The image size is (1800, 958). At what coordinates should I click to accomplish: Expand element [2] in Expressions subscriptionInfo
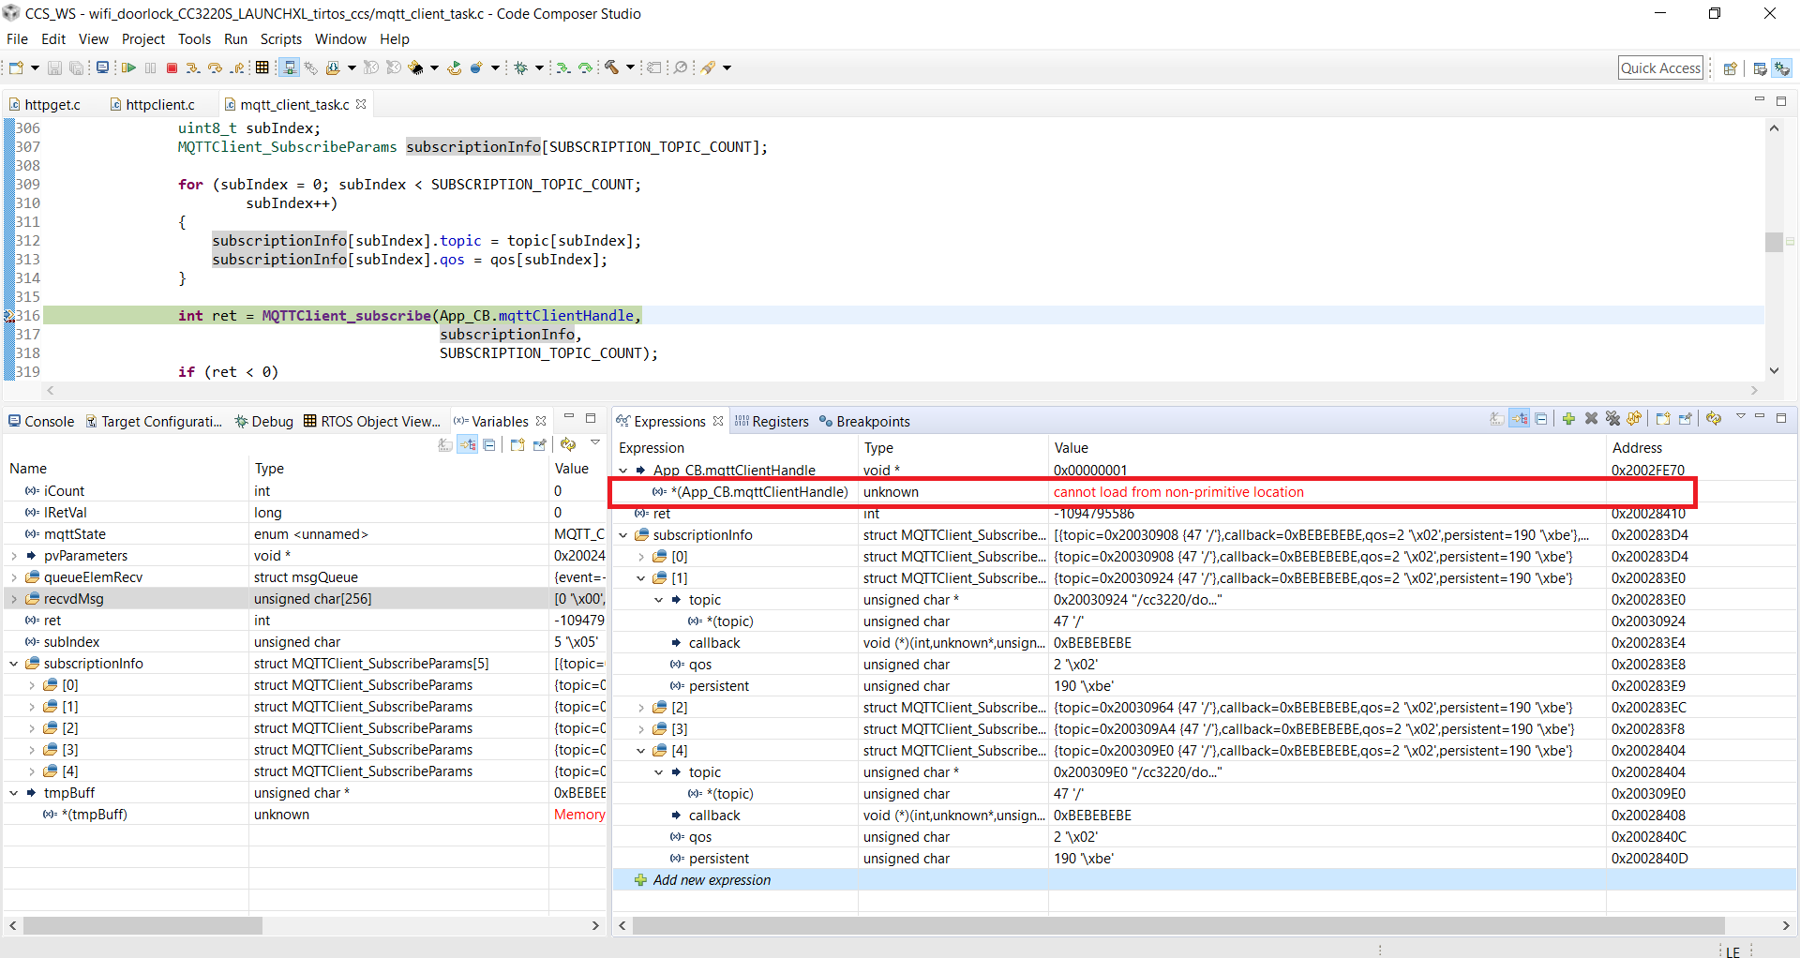tap(641, 708)
